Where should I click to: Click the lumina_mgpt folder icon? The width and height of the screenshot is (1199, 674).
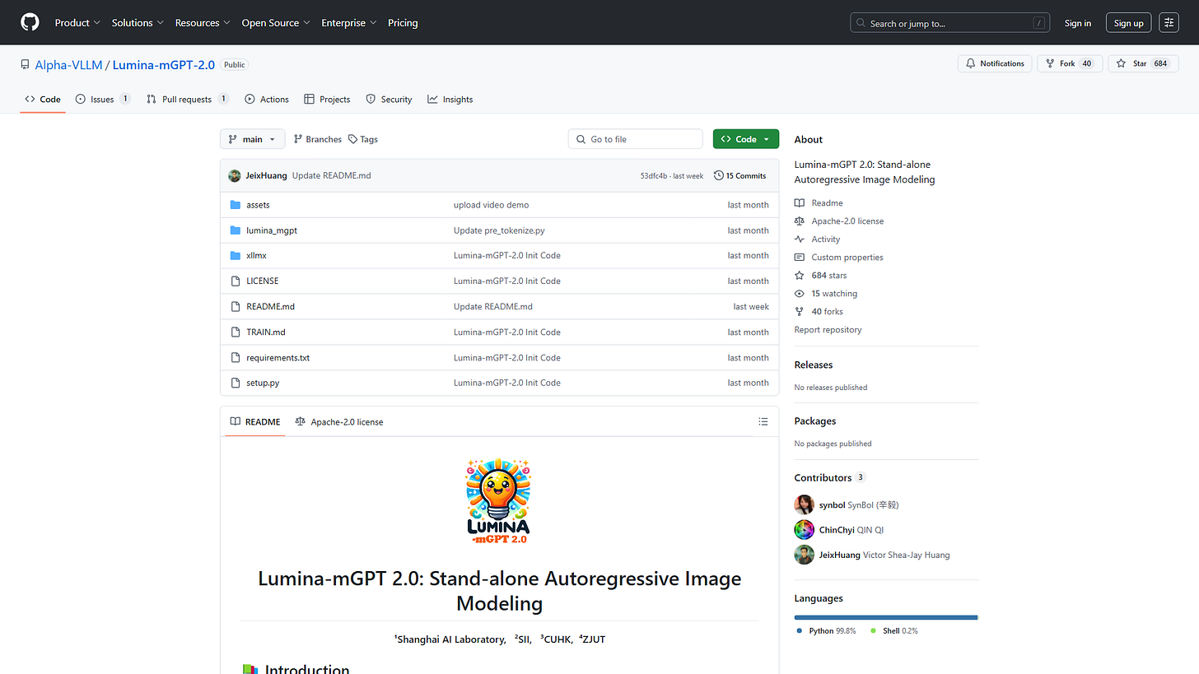pos(235,230)
